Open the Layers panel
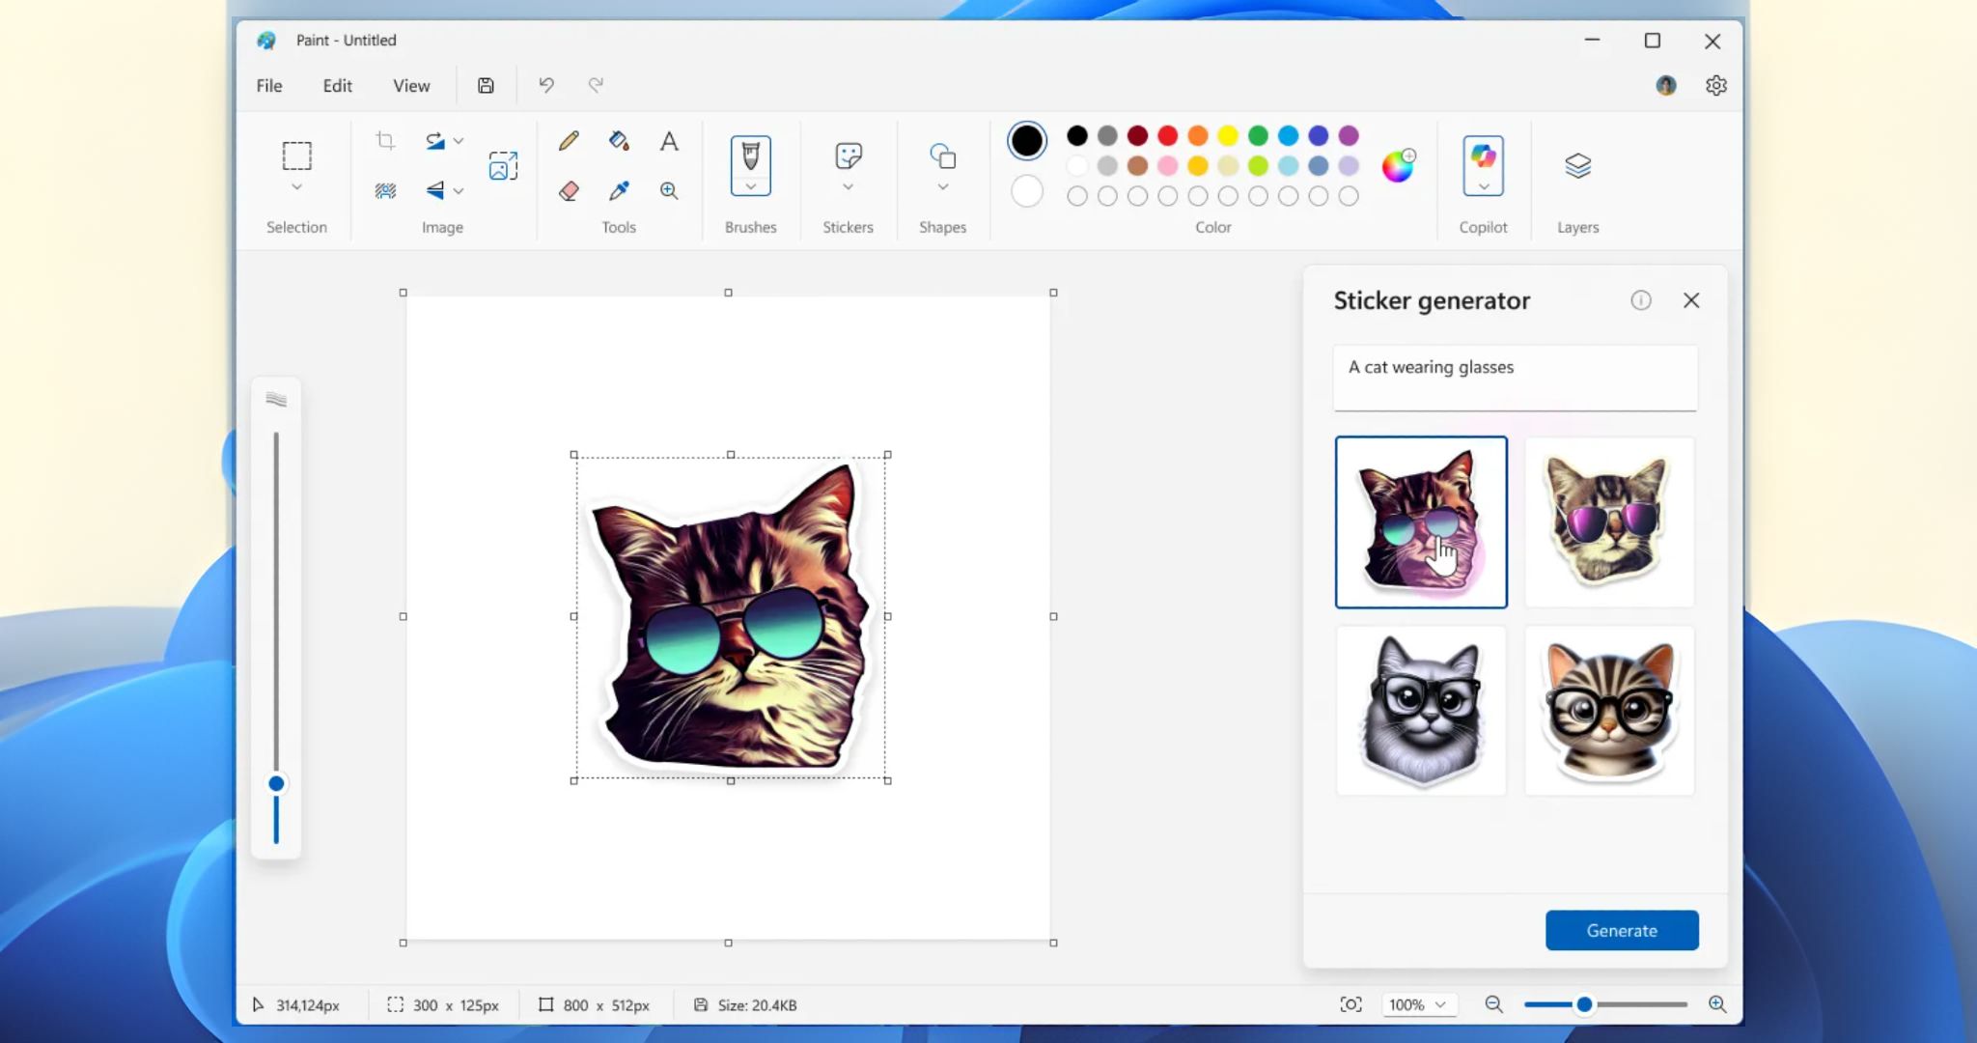Viewport: 1977px width, 1043px height. (1577, 164)
